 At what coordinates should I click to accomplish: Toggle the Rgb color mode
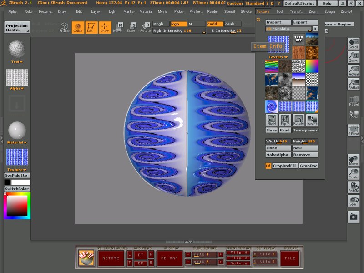coord(178,24)
